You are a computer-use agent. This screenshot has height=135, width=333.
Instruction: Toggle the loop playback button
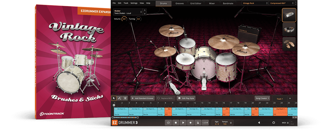tap(168, 123)
